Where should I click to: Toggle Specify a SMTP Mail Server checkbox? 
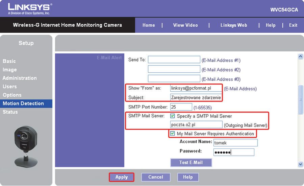point(172,116)
